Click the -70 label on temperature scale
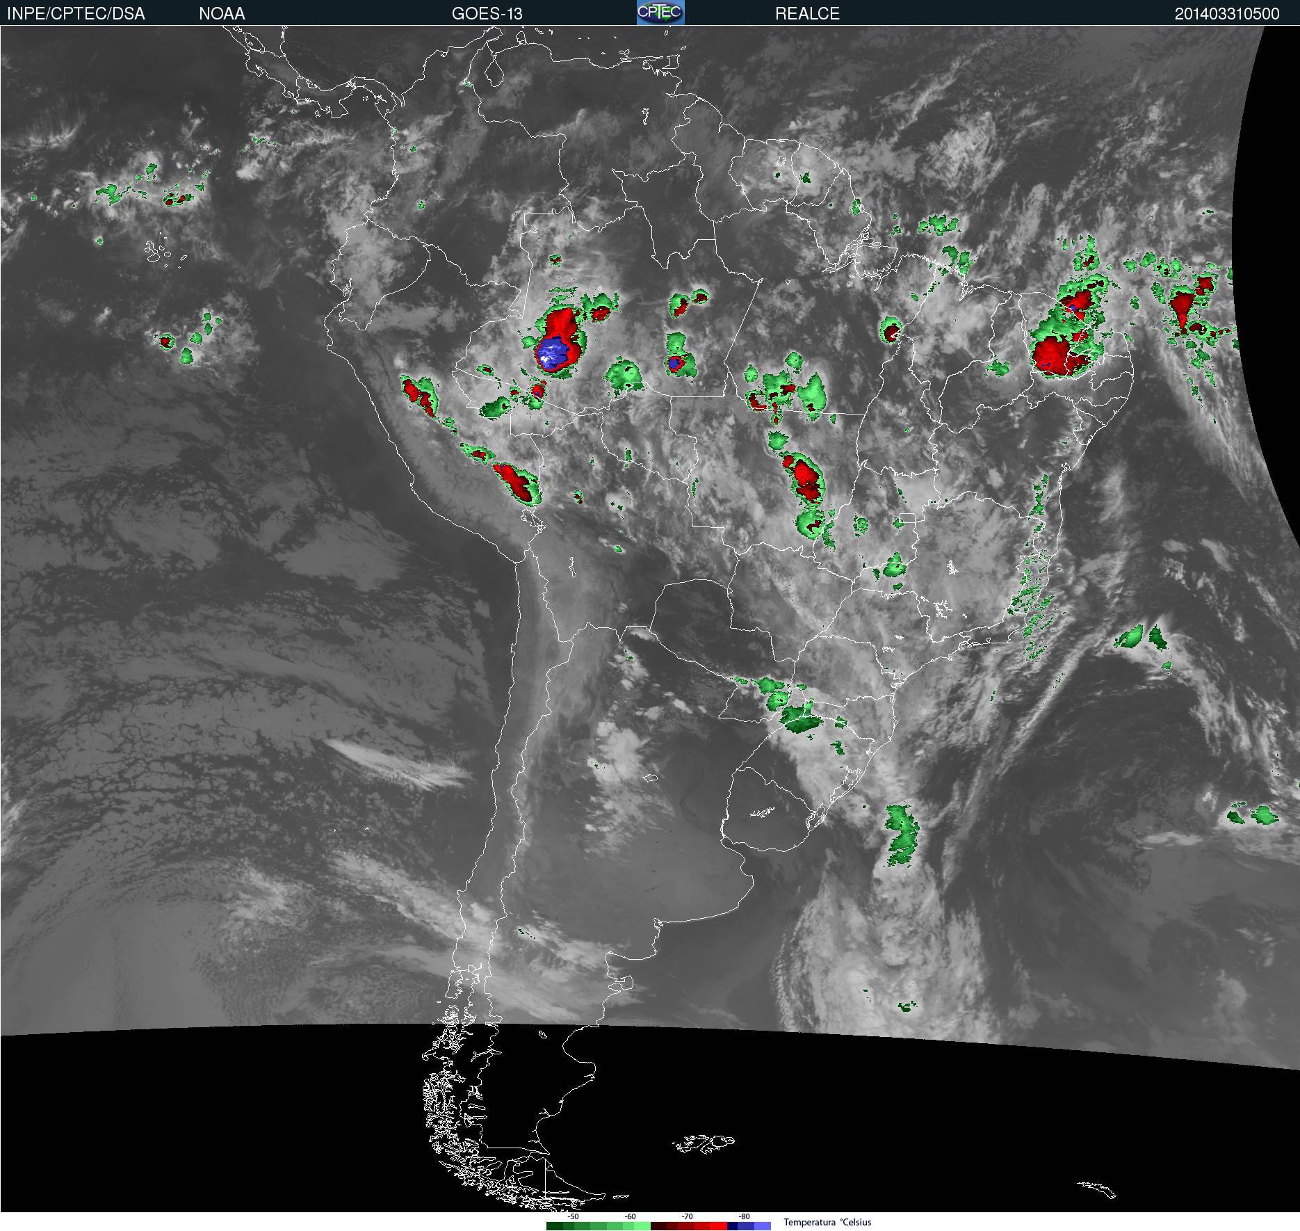The width and height of the screenshot is (1300, 1231). click(x=687, y=1216)
